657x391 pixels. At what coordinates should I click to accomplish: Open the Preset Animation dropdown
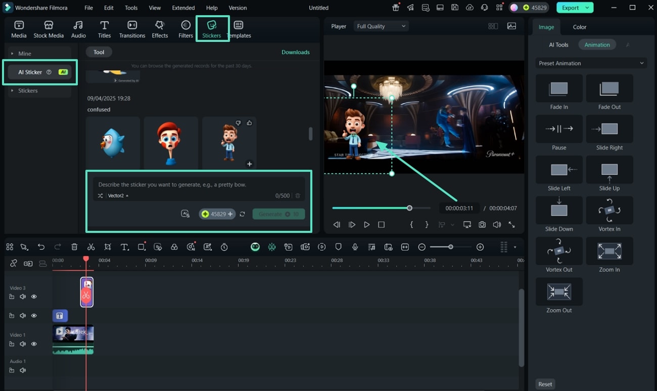[x=591, y=63]
